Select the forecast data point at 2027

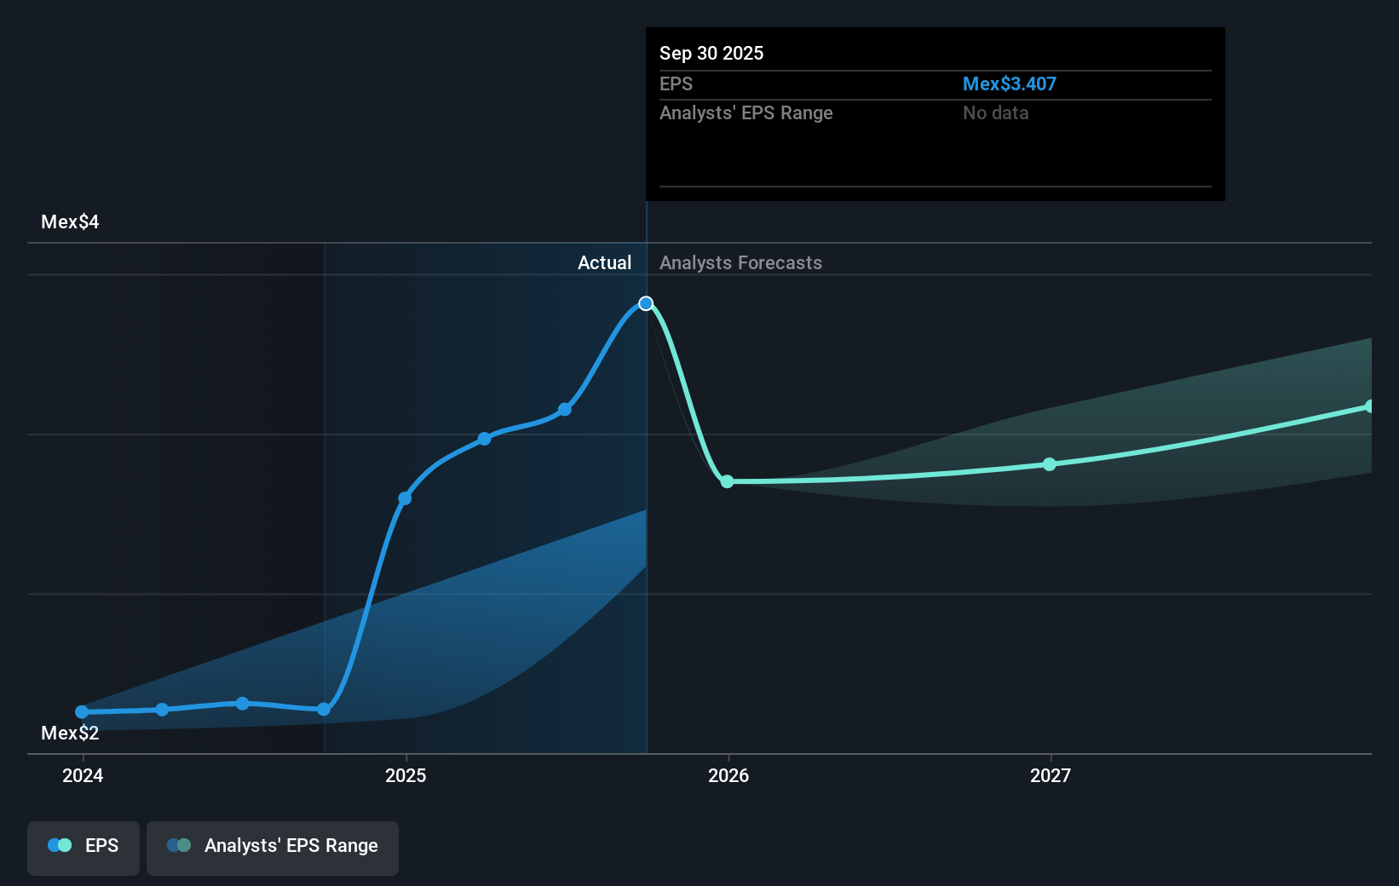coord(1050,465)
